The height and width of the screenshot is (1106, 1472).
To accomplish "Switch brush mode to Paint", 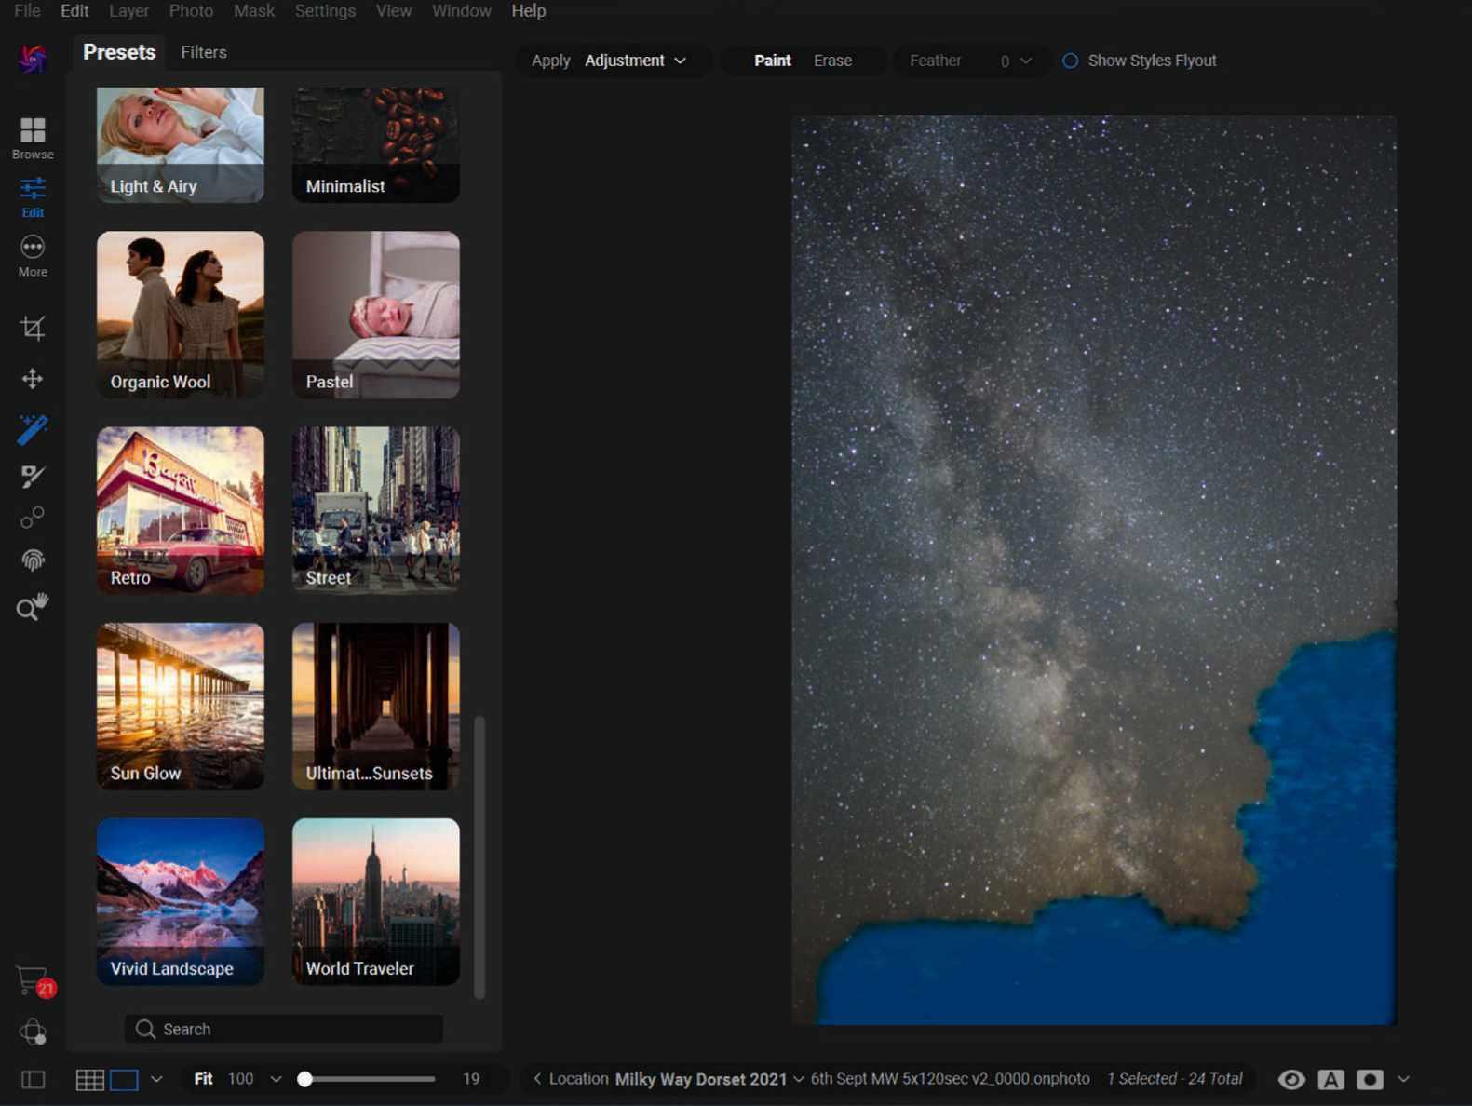I will pyautogui.click(x=773, y=61).
